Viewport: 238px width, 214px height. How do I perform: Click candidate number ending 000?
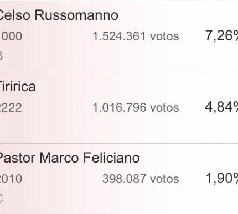point(12,36)
